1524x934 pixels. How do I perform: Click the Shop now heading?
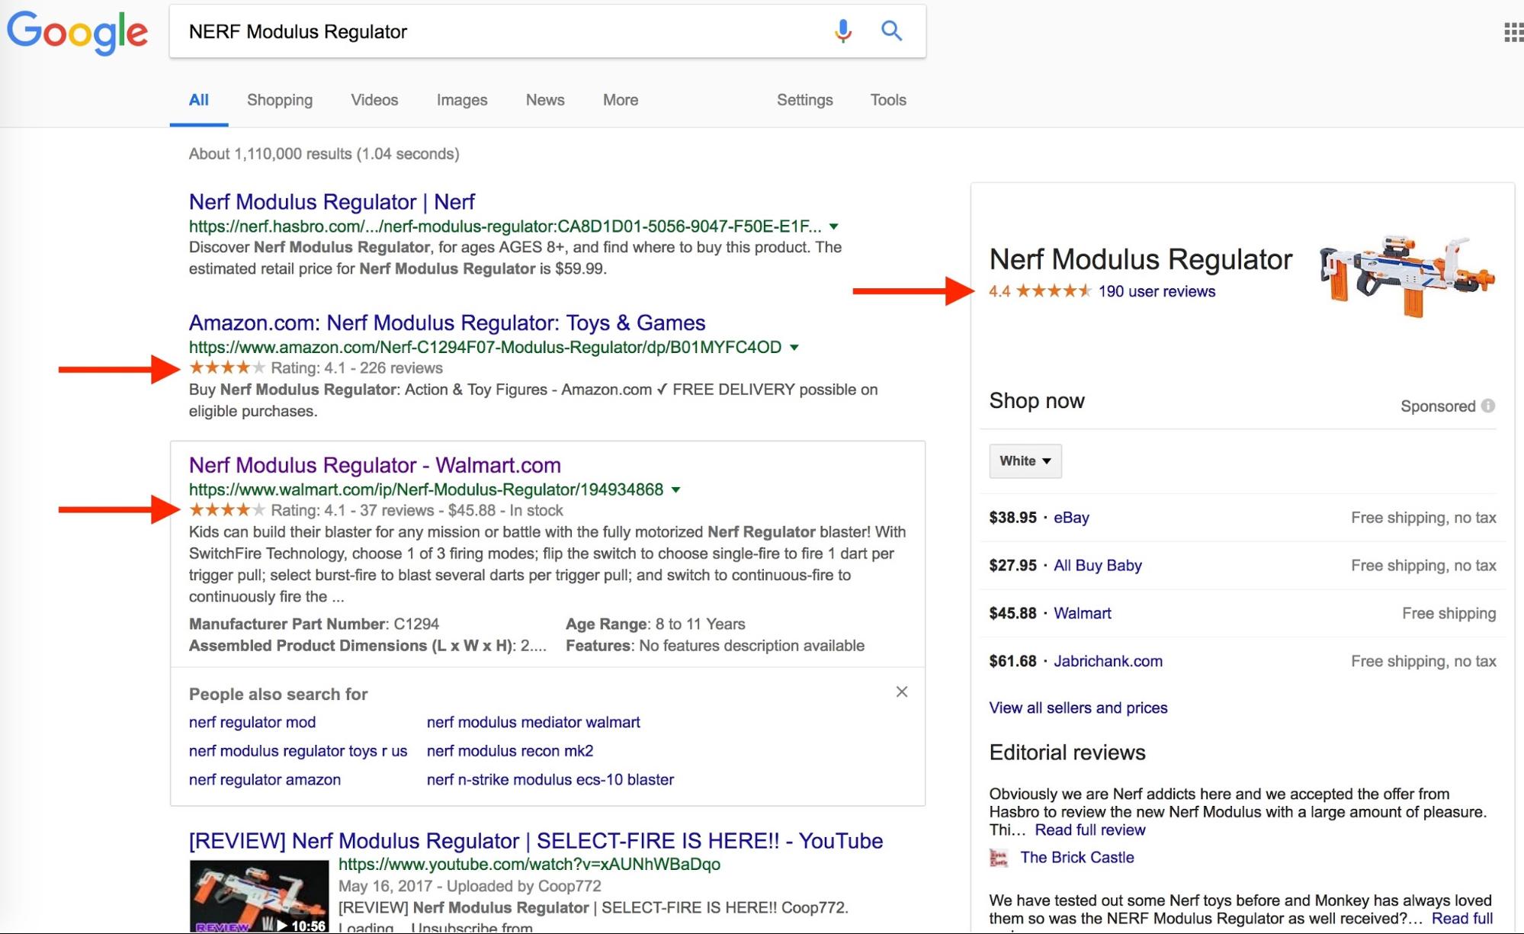coord(1037,401)
